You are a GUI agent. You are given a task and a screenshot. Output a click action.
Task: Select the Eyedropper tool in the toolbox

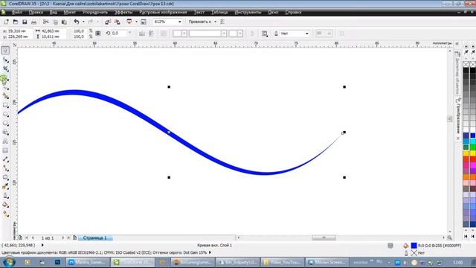coord(5,187)
